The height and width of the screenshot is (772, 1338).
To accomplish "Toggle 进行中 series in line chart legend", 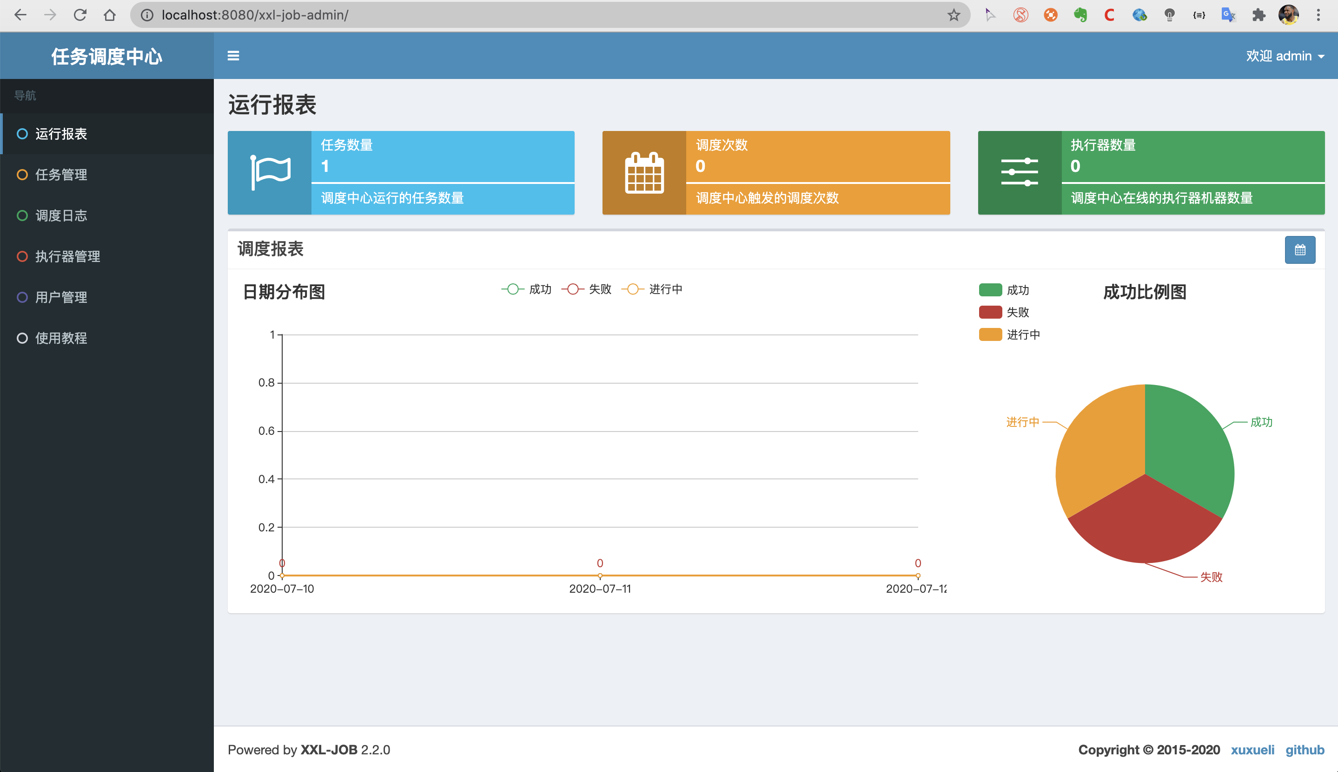I will point(652,289).
